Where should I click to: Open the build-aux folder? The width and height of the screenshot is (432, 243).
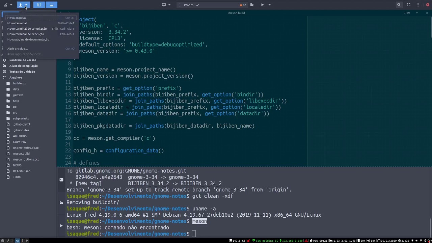[x=19, y=83]
